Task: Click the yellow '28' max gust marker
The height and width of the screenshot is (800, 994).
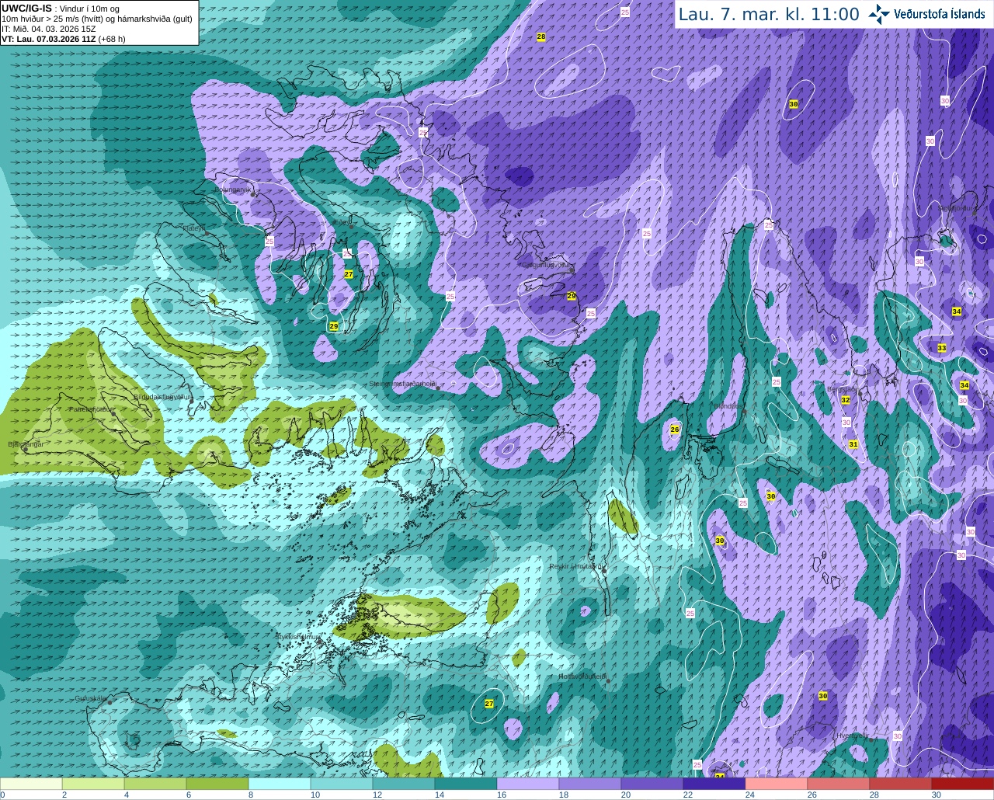Action: point(541,37)
